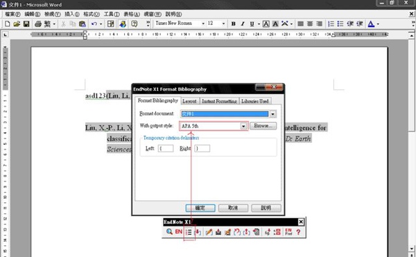Click the 確定 (OK) button

(x=200, y=208)
